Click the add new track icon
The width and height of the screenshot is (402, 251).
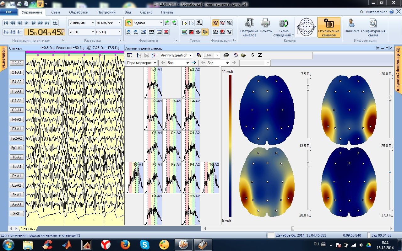click(185, 23)
